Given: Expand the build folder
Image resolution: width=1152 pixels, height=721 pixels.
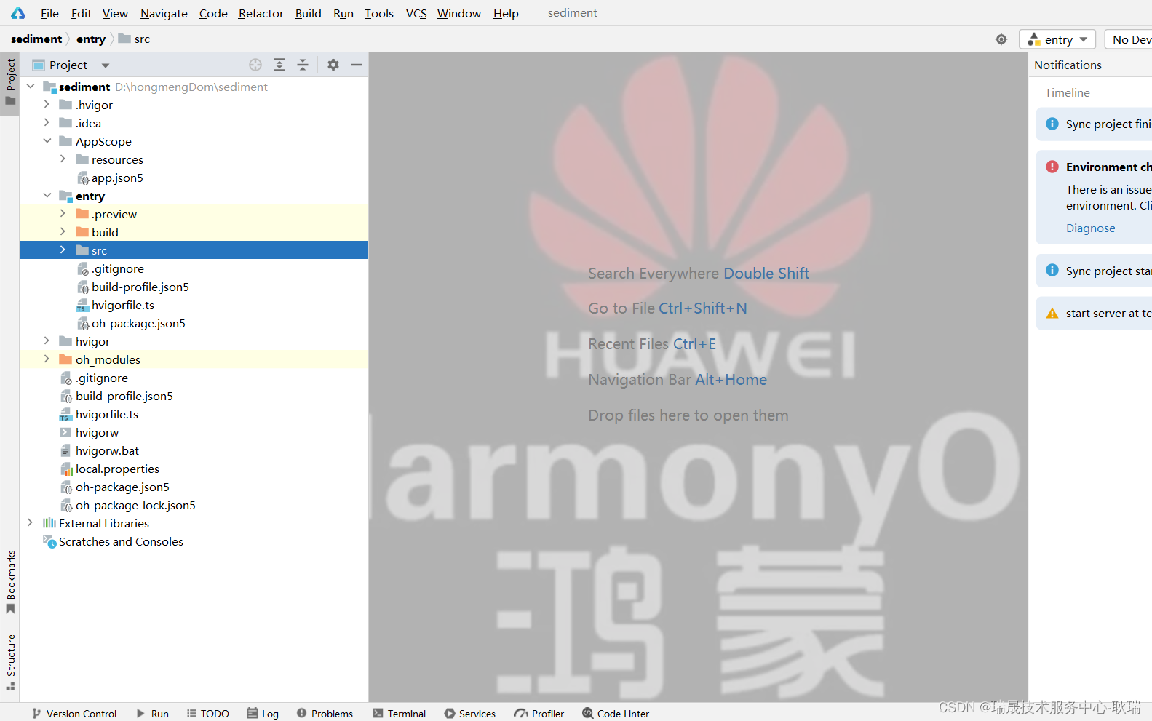Looking at the screenshot, I should coord(63,232).
